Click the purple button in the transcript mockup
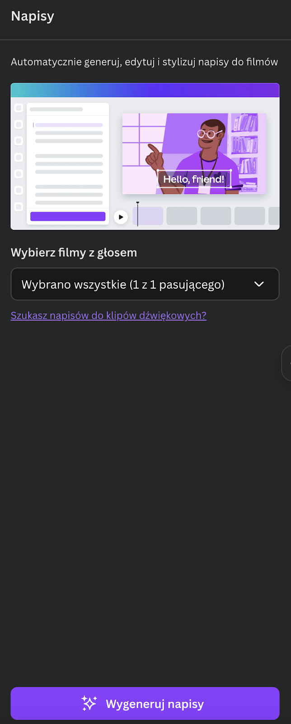 [x=68, y=216]
